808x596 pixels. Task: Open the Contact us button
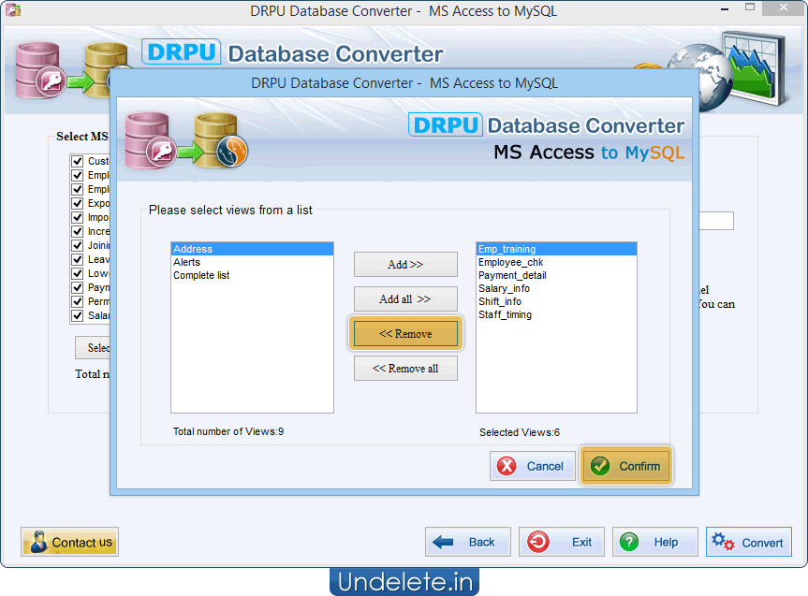click(x=69, y=542)
